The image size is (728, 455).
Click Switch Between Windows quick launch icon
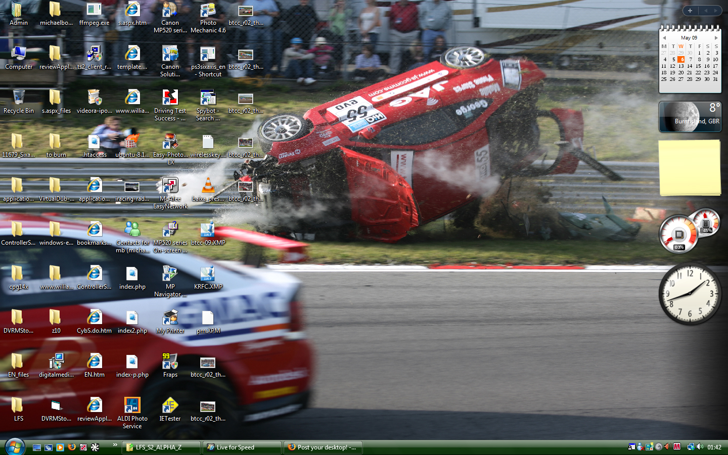49,447
